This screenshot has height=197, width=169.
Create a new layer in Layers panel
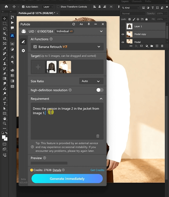157,46
